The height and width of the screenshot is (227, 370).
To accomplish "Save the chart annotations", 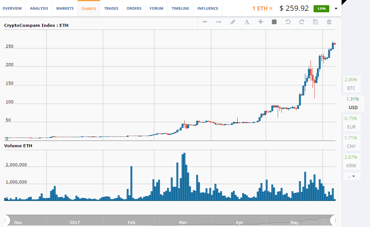I will pyautogui.click(x=315, y=22).
